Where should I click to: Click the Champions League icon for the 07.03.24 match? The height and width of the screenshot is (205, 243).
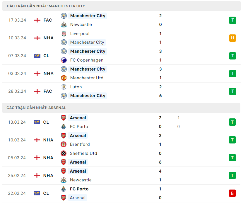[37, 56]
